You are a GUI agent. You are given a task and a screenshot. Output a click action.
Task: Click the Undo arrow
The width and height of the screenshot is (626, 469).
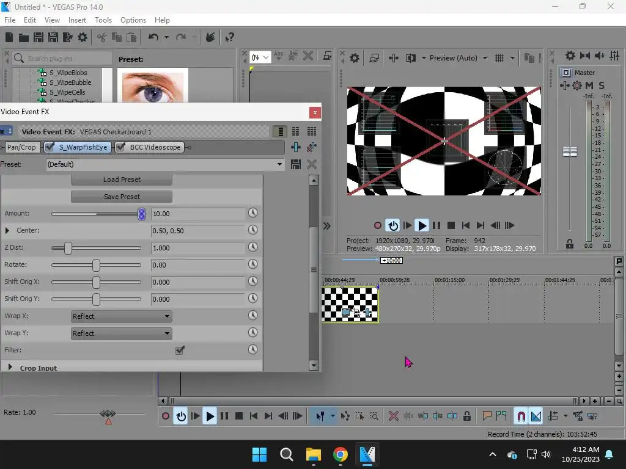pyautogui.click(x=153, y=37)
